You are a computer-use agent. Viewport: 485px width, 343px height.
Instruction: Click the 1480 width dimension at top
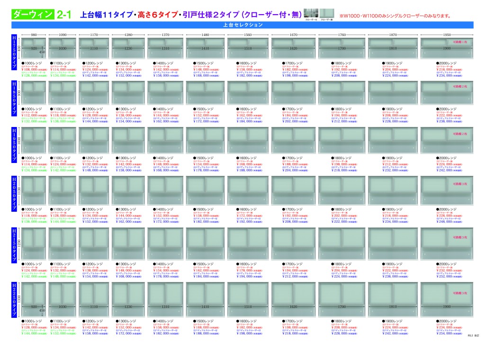[x=205, y=35]
